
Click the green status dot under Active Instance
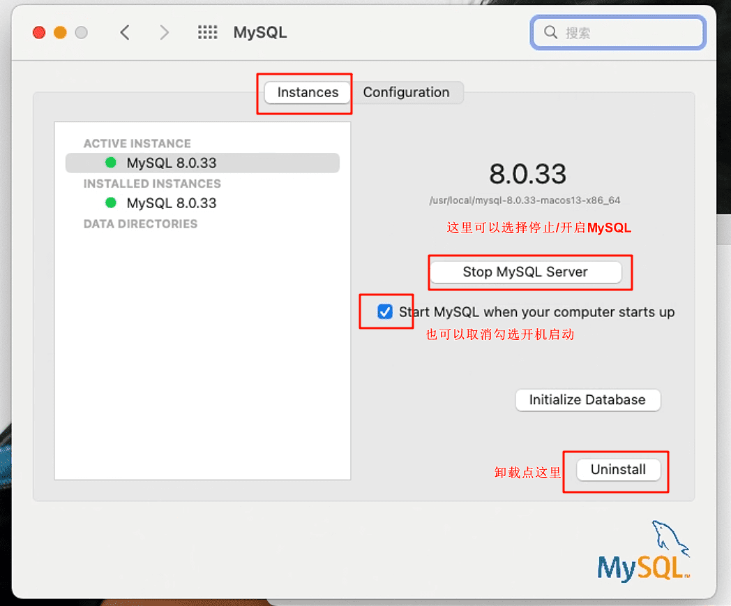click(x=110, y=163)
